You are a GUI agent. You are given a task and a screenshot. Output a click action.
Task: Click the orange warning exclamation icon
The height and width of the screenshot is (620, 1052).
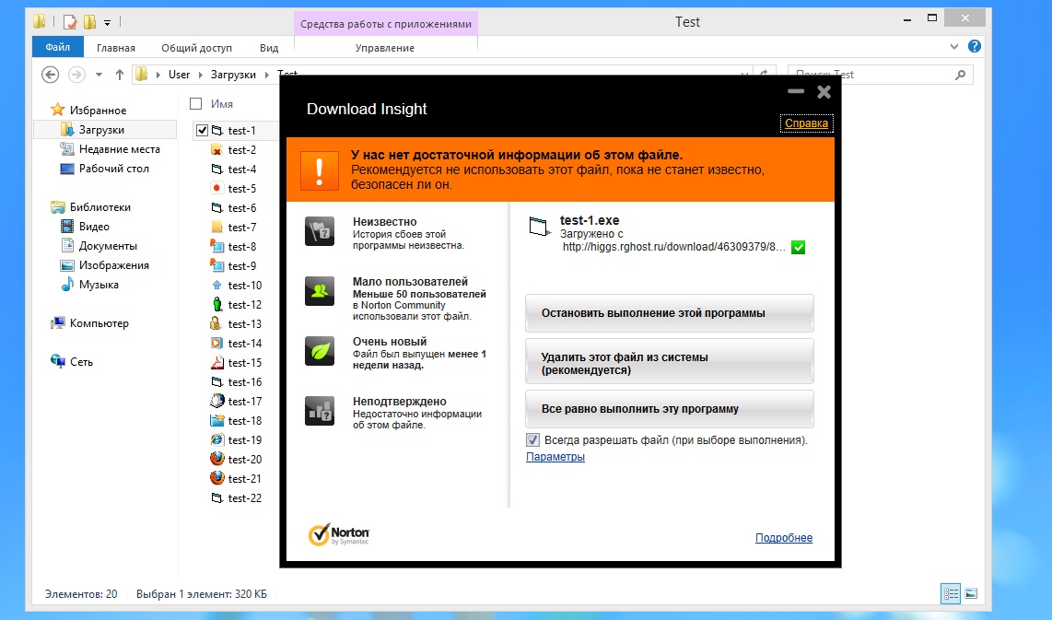[x=320, y=171]
